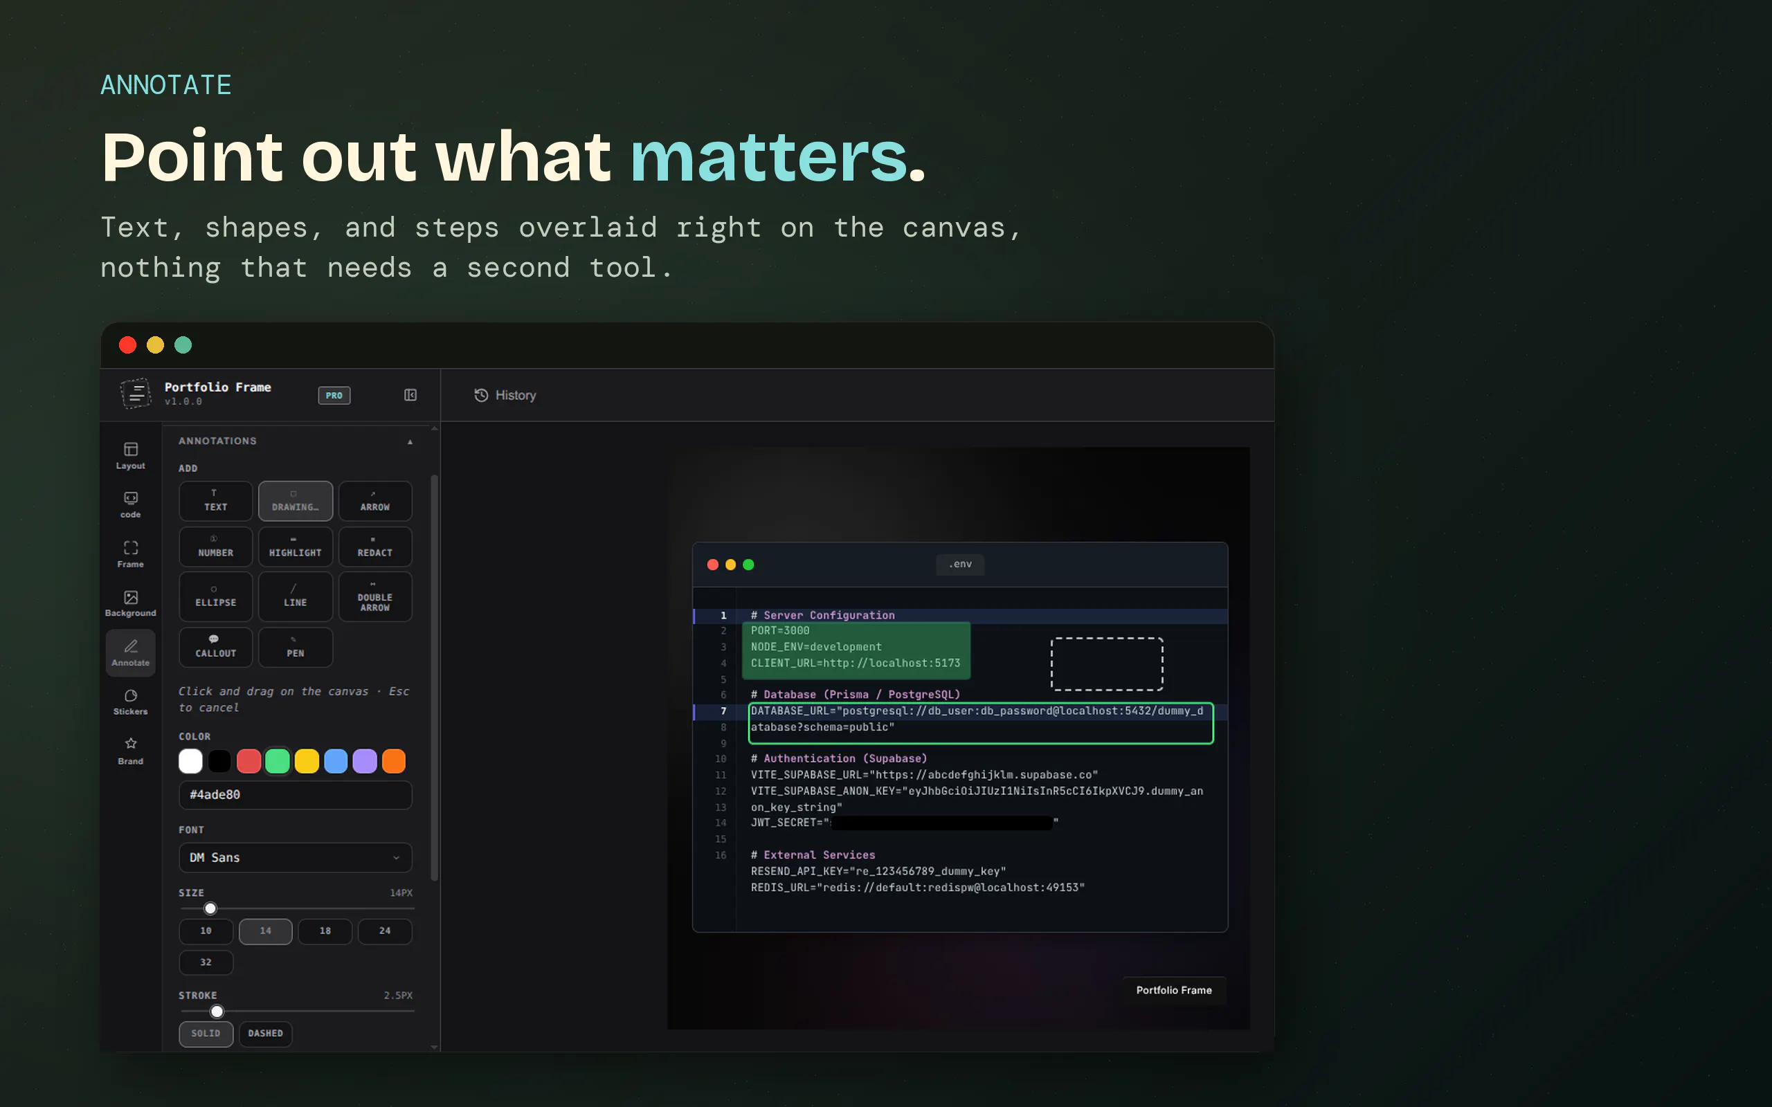Open the Stickers sidebar panel
1772x1107 pixels.
tap(130, 702)
